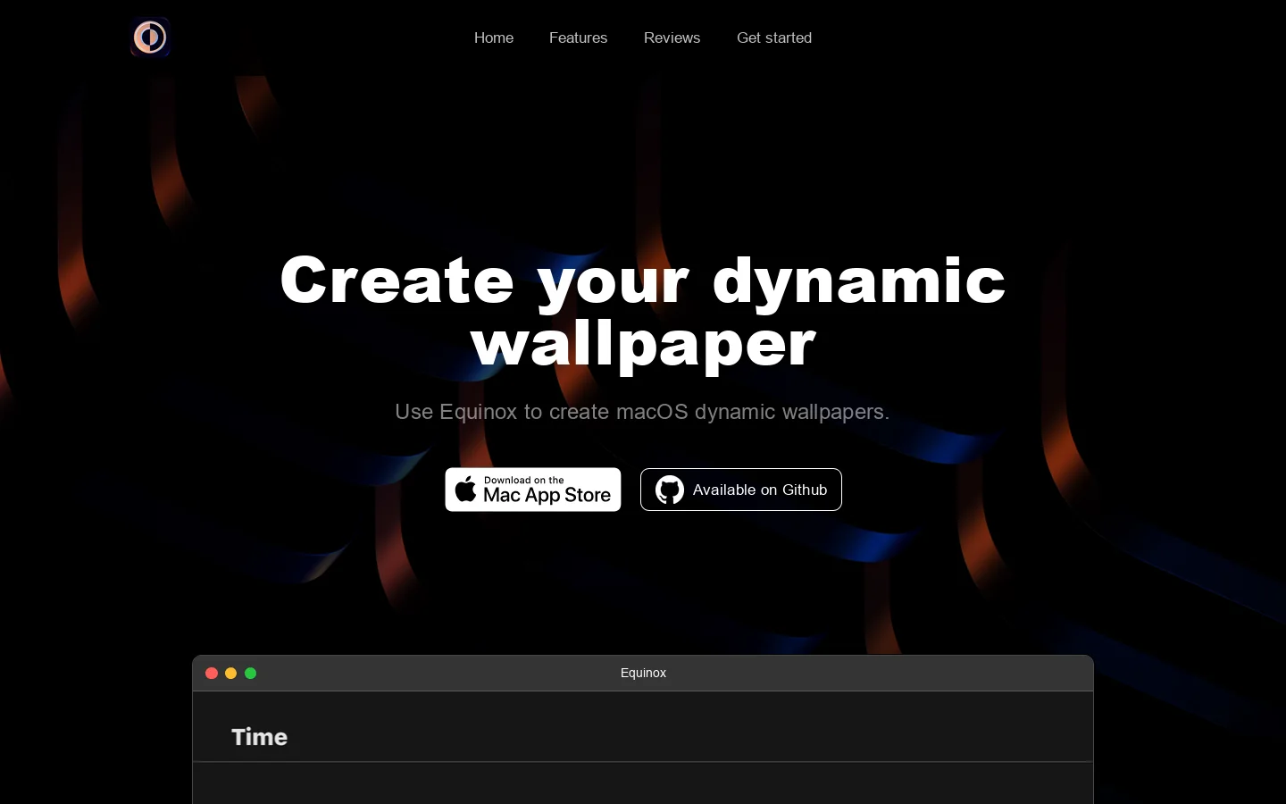Click the red close dot in Equinox window

[212, 674]
